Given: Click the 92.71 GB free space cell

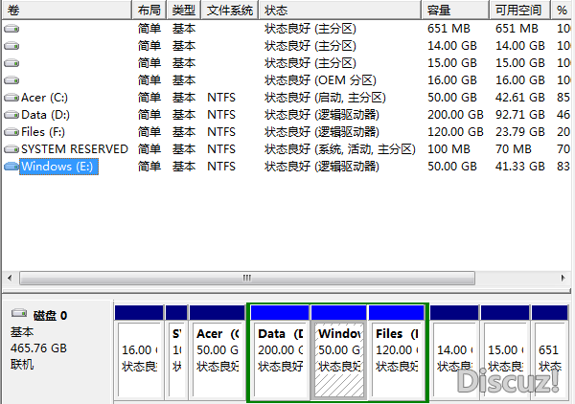Looking at the screenshot, I should coord(520,115).
